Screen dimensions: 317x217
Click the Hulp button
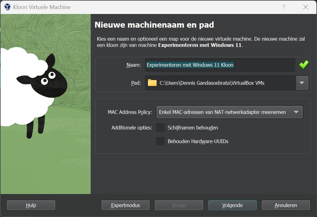coord(31,205)
